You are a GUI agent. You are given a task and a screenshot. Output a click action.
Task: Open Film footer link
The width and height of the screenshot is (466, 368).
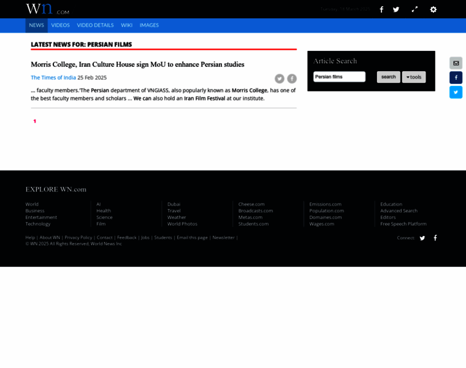101,224
